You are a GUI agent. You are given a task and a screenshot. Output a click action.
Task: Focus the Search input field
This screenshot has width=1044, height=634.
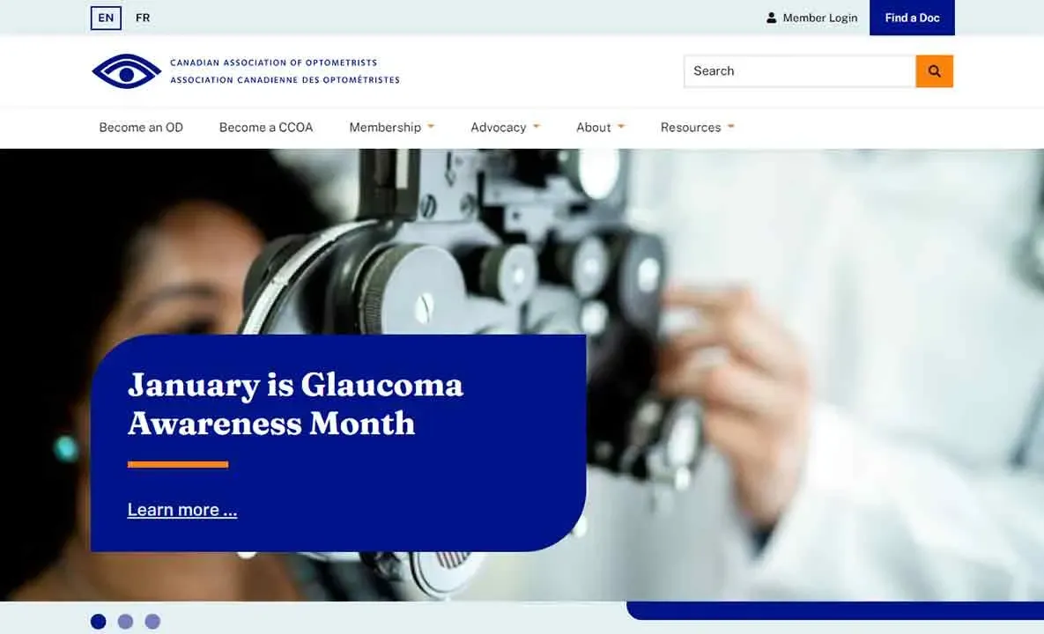[x=800, y=71]
